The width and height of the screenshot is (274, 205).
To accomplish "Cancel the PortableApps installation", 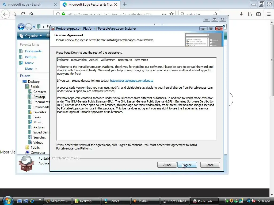I will pyautogui.click(x=210, y=165).
